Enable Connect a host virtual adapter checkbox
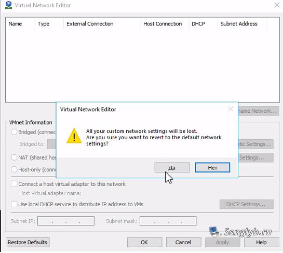 (14, 184)
